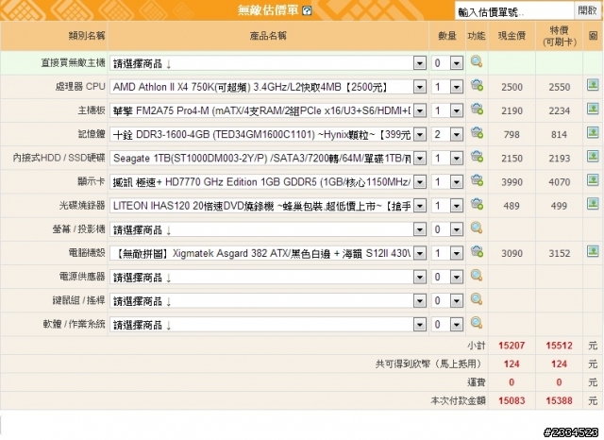This screenshot has height=440, width=604.
Task: View product image for Xigmatek Asgard case
Action: pyautogui.click(x=593, y=251)
